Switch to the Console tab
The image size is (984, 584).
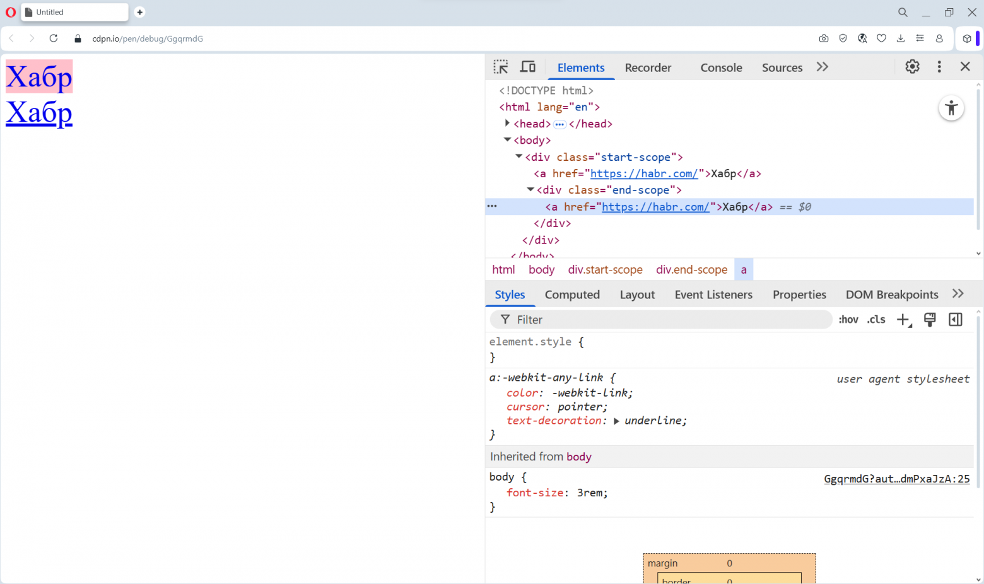click(x=721, y=67)
